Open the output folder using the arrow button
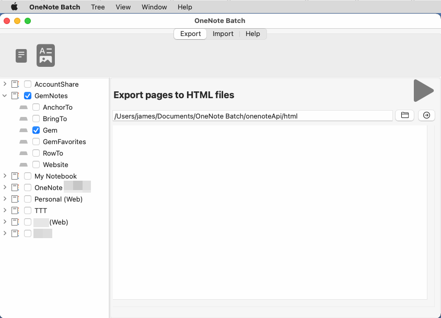The height and width of the screenshot is (318, 441). click(426, 115)
